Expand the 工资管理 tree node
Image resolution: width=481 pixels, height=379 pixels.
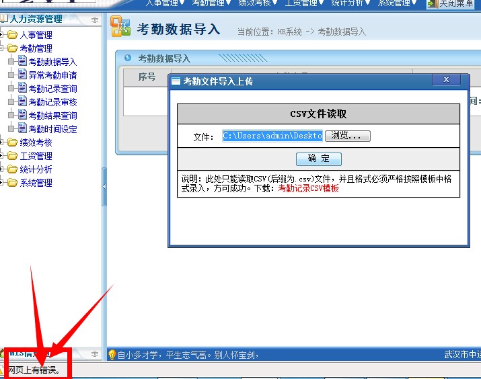(3, 156)
